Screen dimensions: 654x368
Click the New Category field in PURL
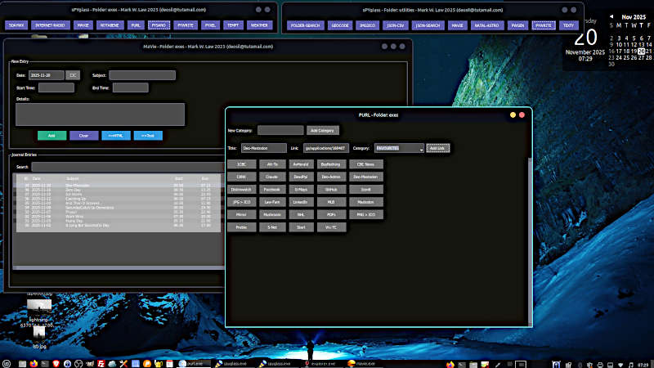[280, 131]
